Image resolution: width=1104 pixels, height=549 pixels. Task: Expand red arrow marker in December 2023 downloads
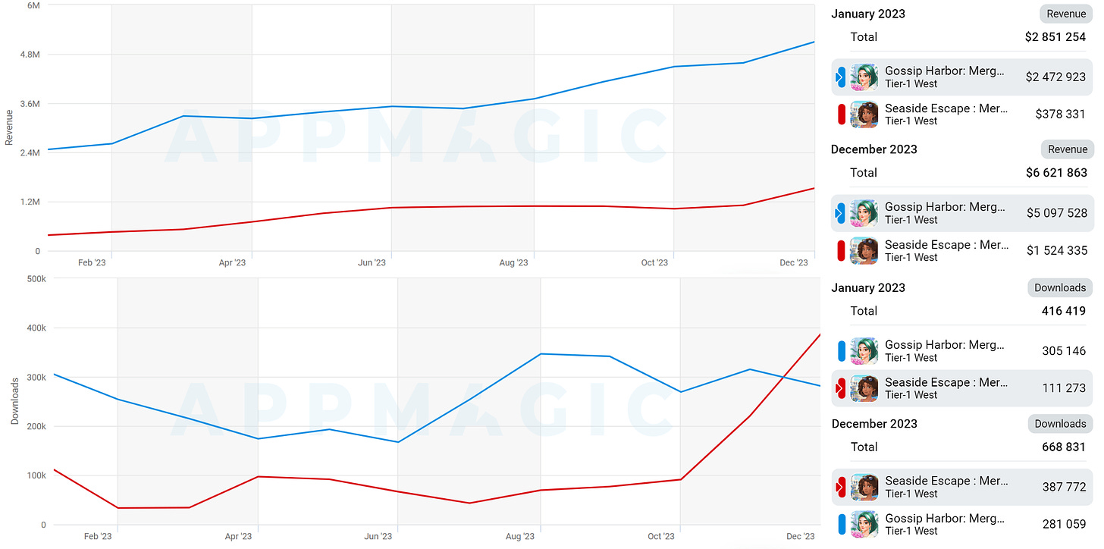840,487
